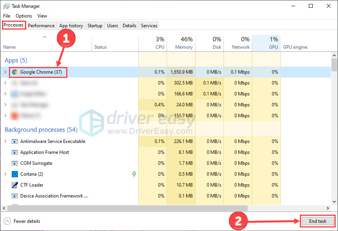Click the Cortana app icon
The width and height of the screenshot is (338, 231).
15,174
